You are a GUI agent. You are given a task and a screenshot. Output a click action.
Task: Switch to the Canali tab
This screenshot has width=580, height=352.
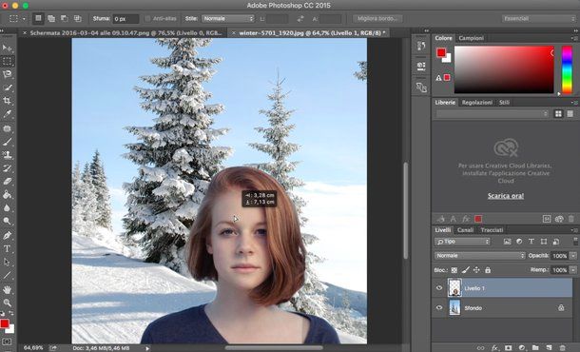tap(465, 230)
